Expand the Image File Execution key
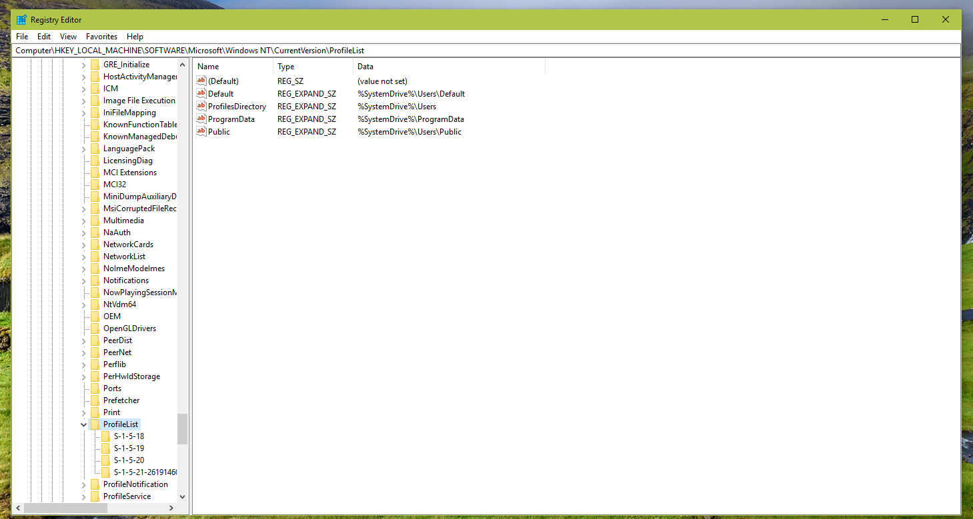The width and height of the screenshot is (973, 519). tap(84, 101)
